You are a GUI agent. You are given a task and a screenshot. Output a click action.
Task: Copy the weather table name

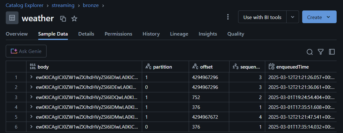coord(63,19)
